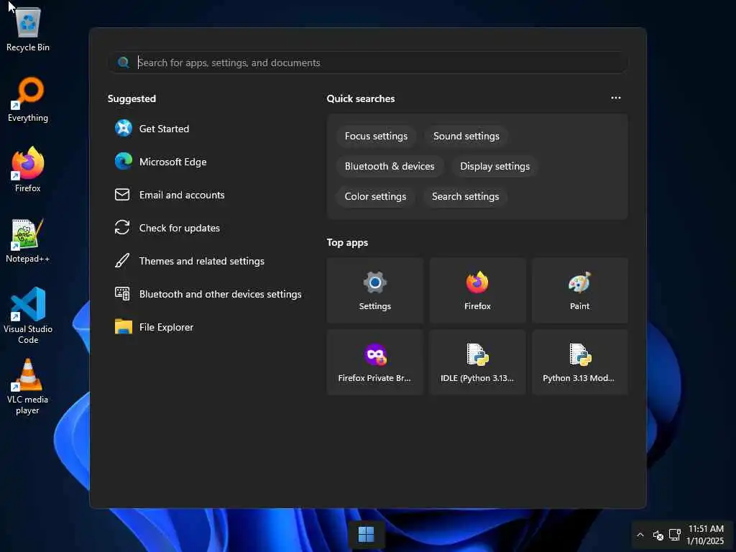Launch Firefox from the desktop shortcut
The height and width of the screenshot is (552, 736).
pos(28,170)
